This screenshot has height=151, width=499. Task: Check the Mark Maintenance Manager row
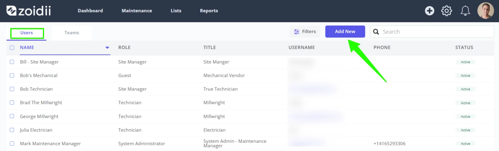coord(12,143)
